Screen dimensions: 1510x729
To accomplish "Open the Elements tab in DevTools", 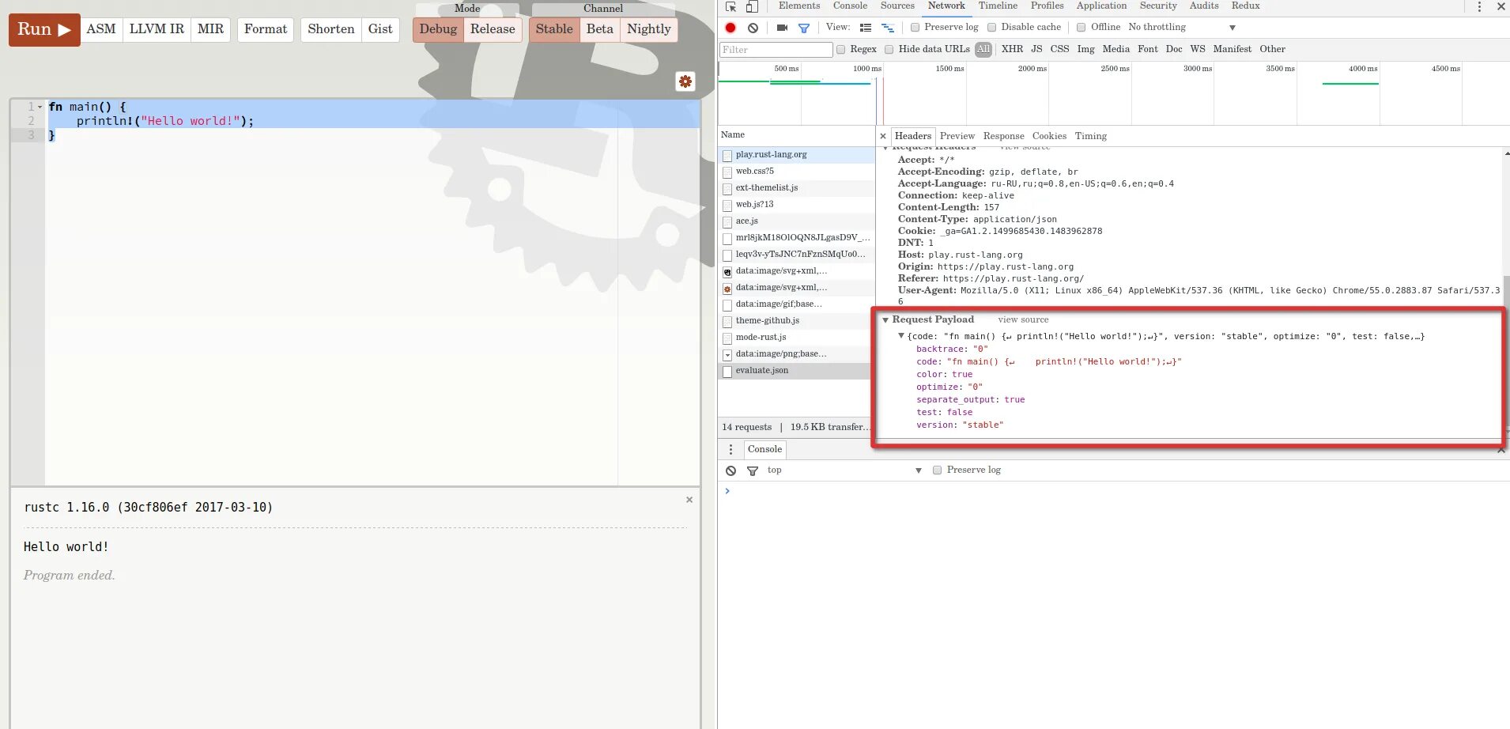I will pos(799,6).
